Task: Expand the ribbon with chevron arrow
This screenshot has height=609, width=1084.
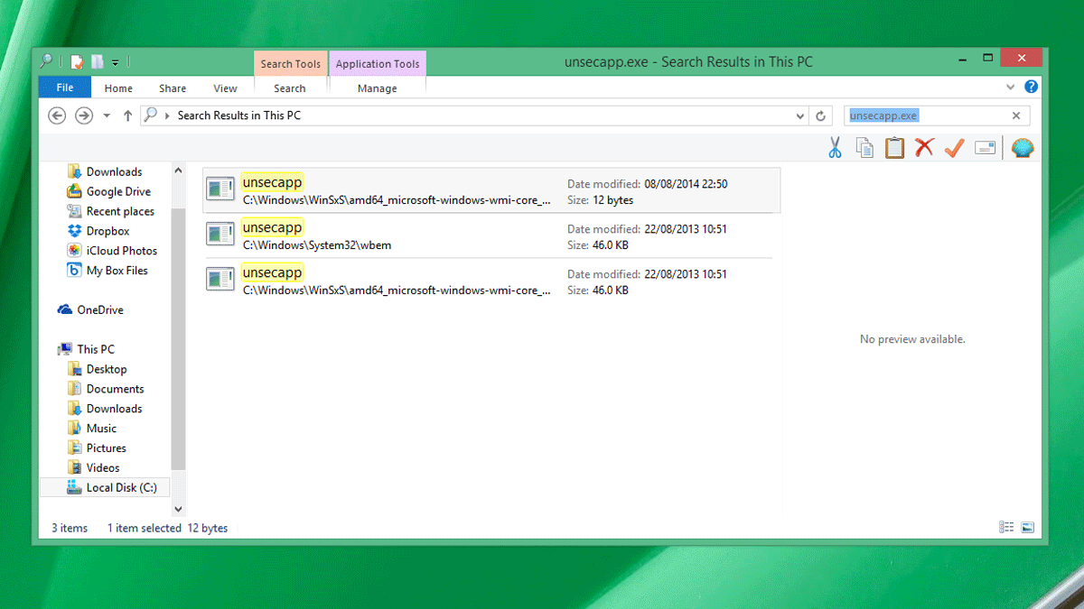Action: point(1011,88)
